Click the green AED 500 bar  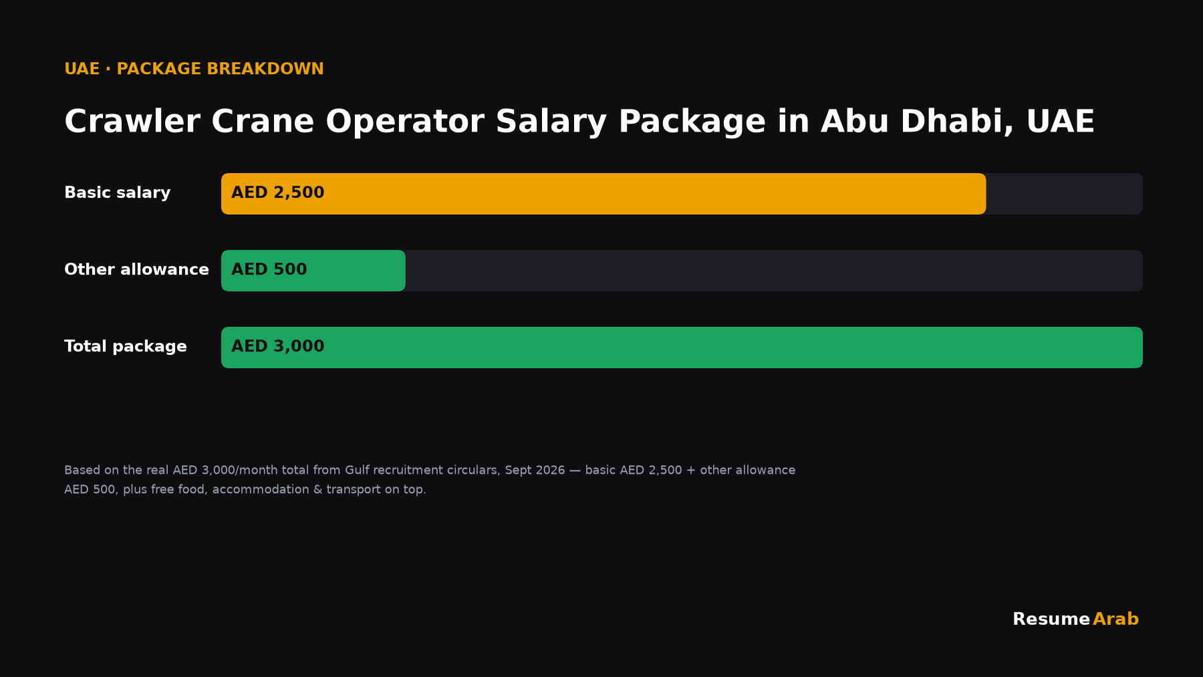[x=313, y=271]
